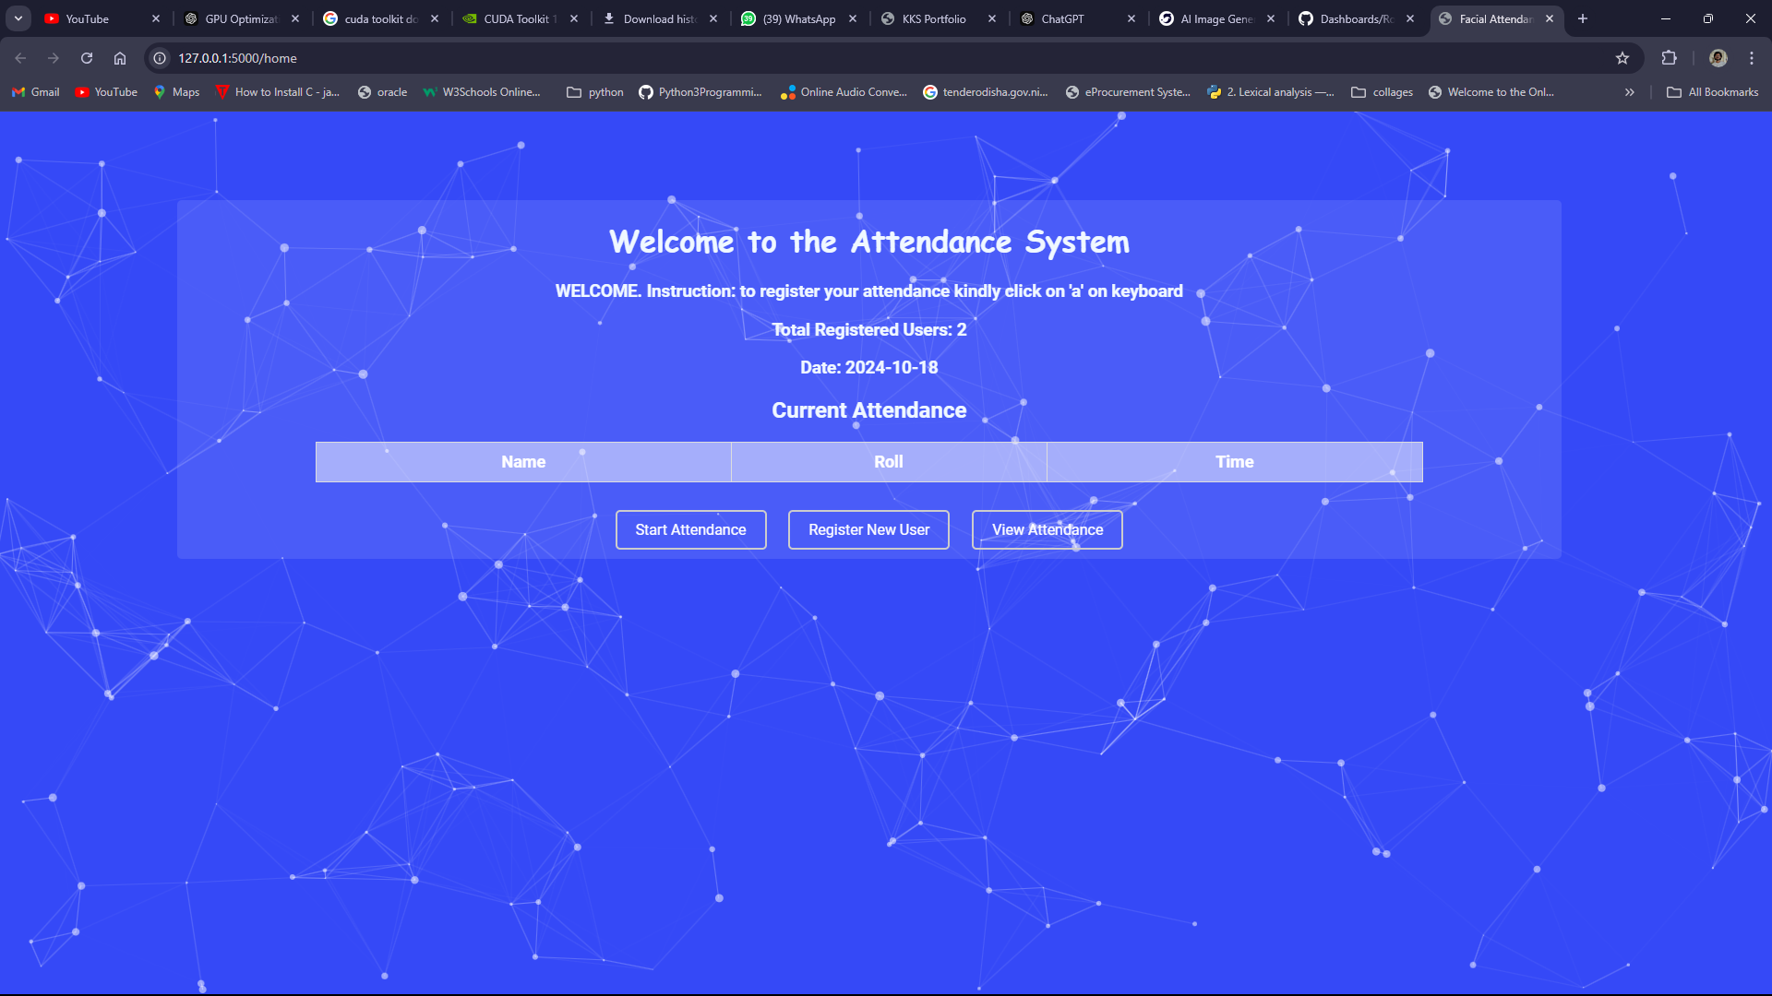Screen dimensions: 1772x996
Task: Click the Time column header
Action: [x=1235, y=462]
